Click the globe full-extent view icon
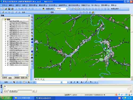133x100 pixels. (x=32, y=39)
